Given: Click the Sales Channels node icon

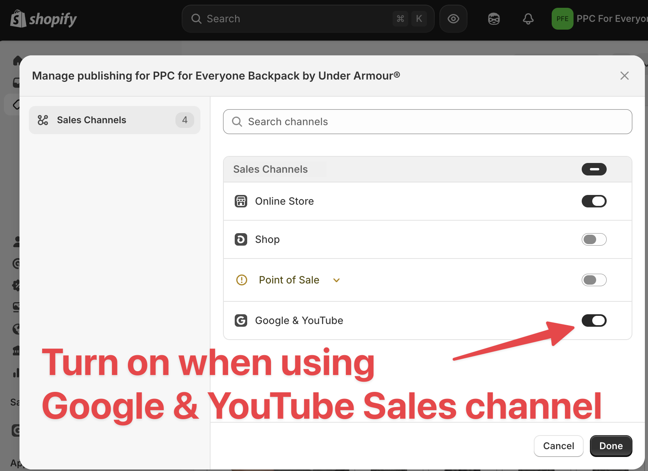Looking at the screenshot, I should click(43, 120).
